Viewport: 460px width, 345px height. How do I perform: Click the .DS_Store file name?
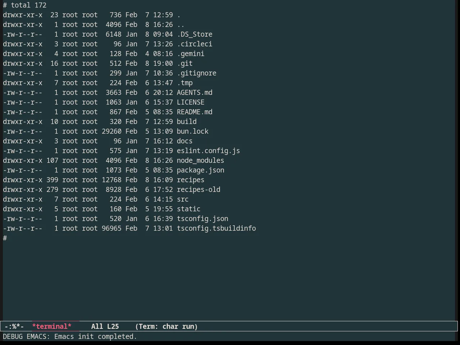[194, 34]
